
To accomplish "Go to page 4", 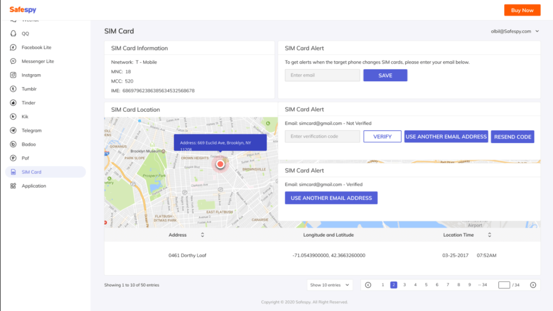I will coord(415,285).
